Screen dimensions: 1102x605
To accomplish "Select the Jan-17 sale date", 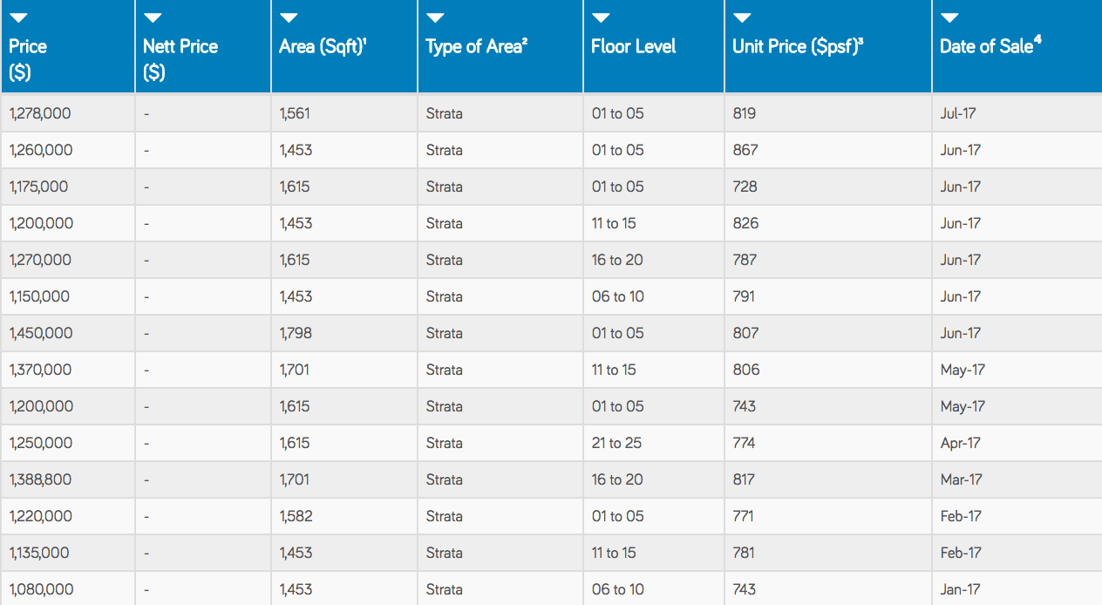I will (960, 589).
